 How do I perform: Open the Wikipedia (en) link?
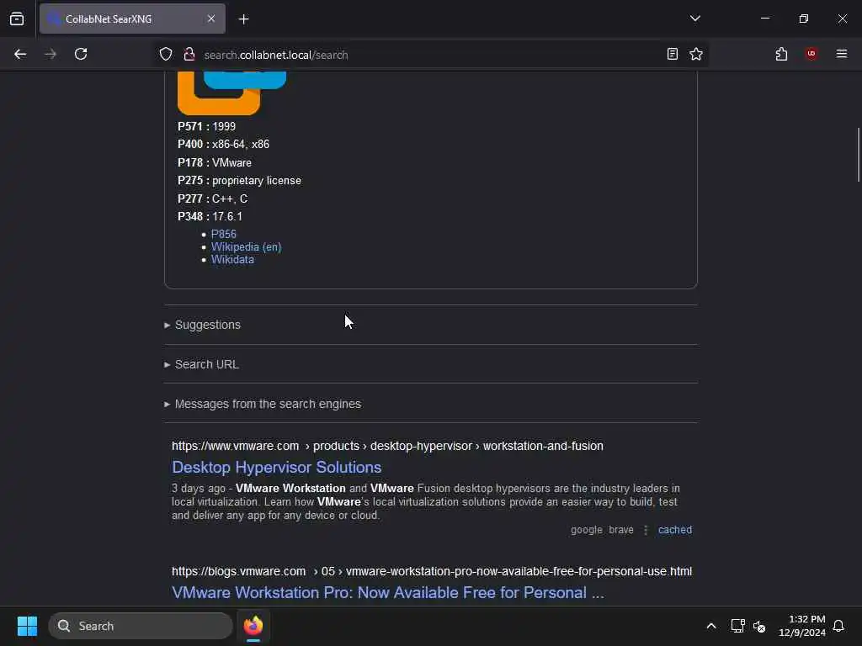click(x=247, y=247)
